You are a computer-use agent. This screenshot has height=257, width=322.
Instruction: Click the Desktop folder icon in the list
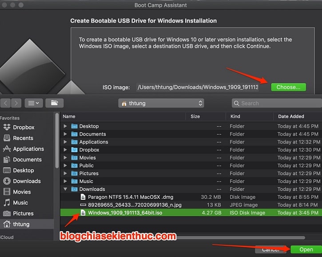[74, 126]
